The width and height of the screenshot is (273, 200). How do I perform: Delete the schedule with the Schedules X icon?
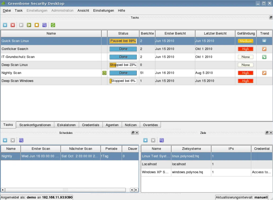(x=13, y=140)
